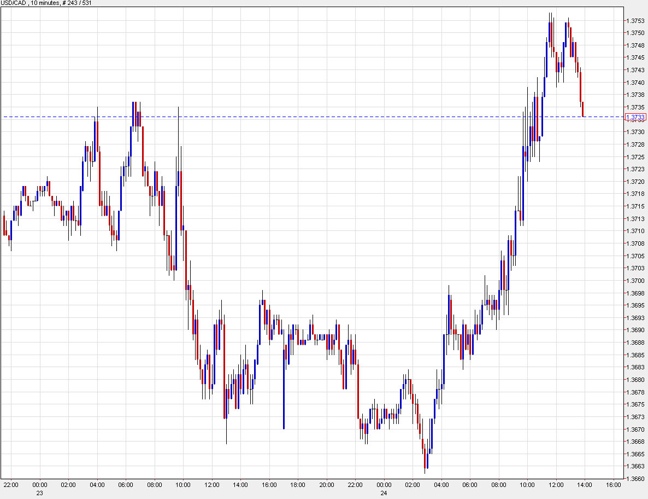Click the "10 minutes" timeframe label
This screenshot has height=499, width=648.
tap(46, 3)
